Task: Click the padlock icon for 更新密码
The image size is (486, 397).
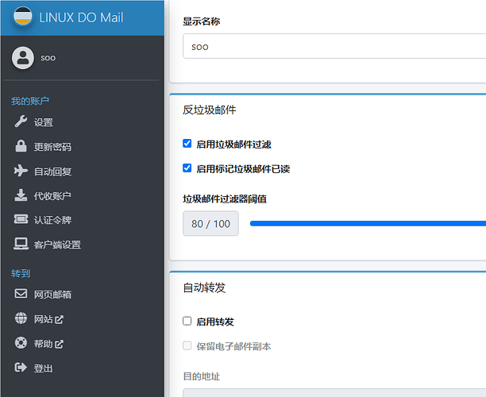Action: pos(21,146)
